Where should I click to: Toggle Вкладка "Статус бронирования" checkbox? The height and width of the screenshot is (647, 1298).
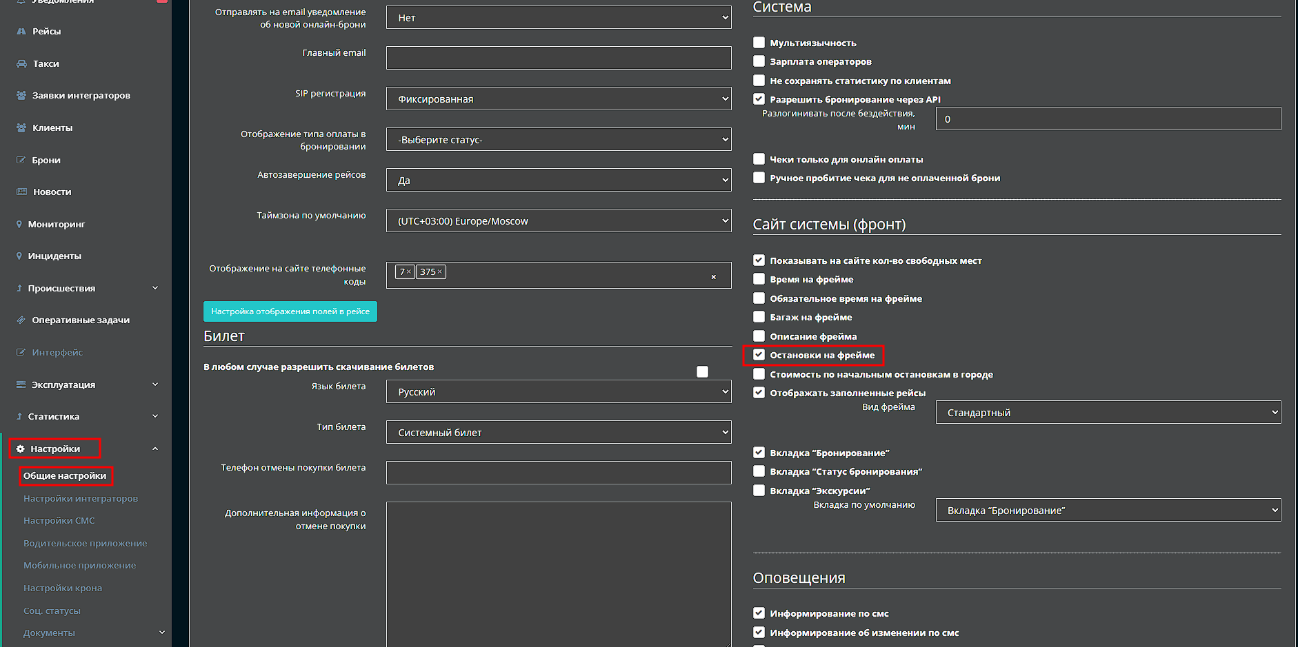759,471
